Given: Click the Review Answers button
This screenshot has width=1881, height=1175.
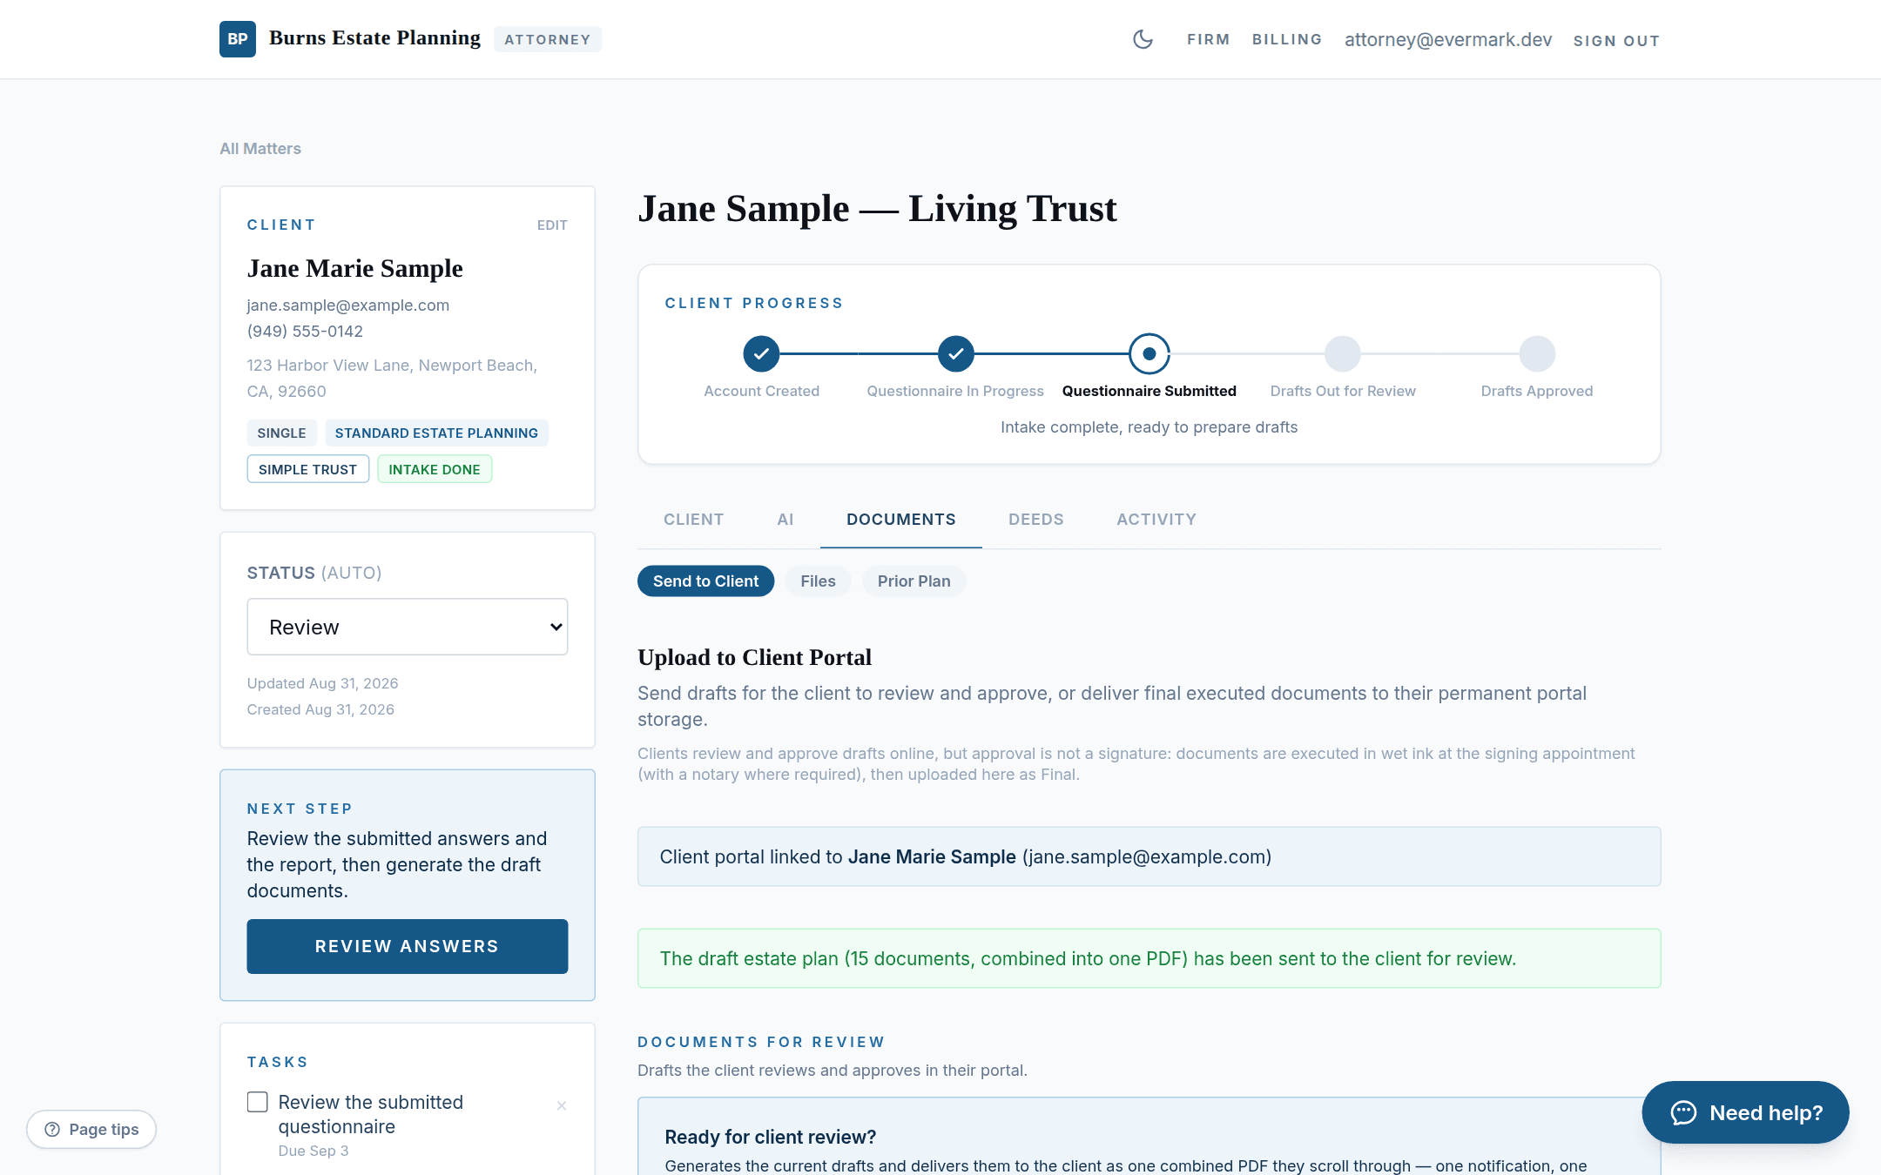Looking at the screenshot, I should click(x=407, y=946).
